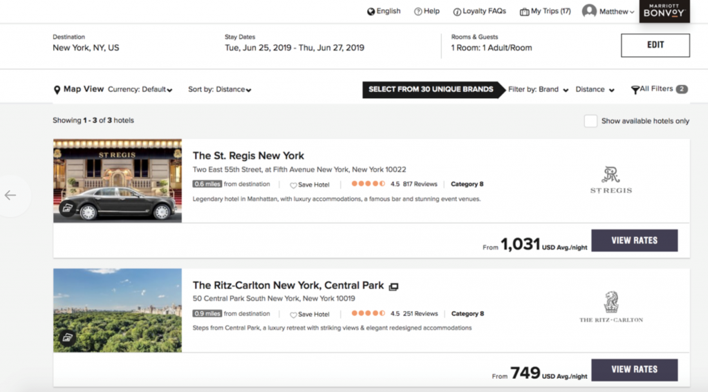Open the Help menu item
Viewport: 708px width, 392px height.
(x=431, y=11)
